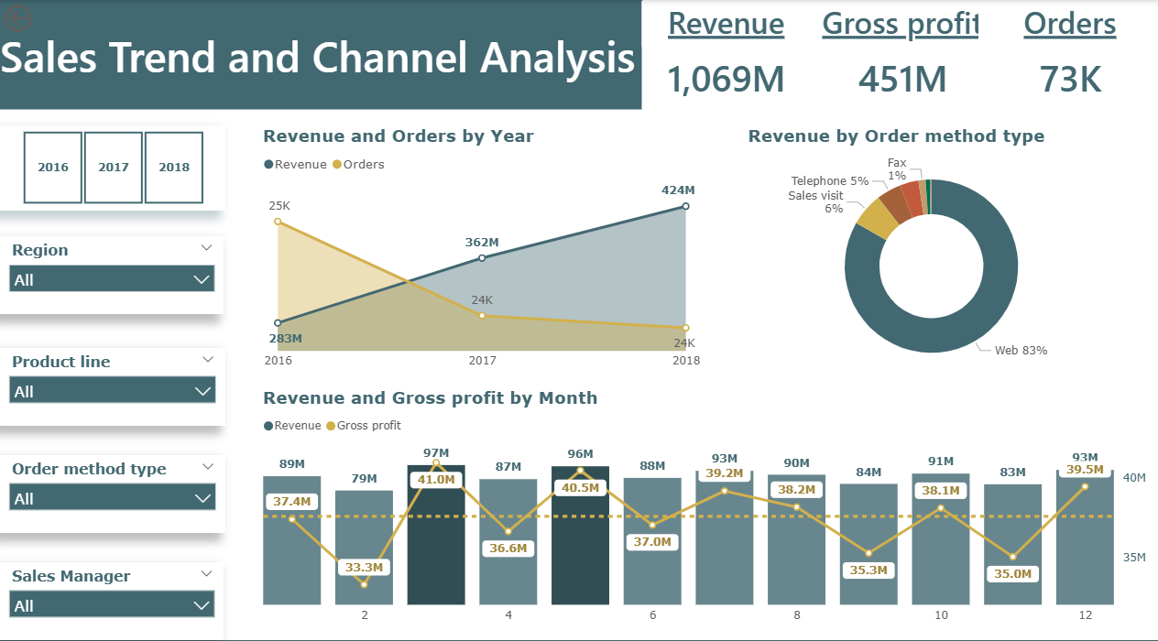Collapse the Region slicer header chevron
Screen dimensions: 1158x641
(x=206, y=248)
